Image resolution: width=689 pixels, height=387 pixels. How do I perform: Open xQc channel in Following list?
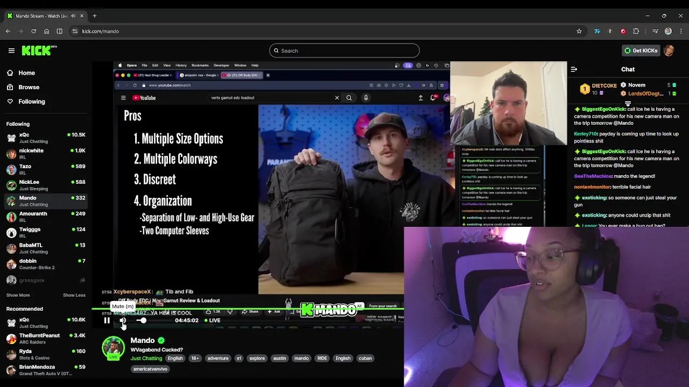46,138
